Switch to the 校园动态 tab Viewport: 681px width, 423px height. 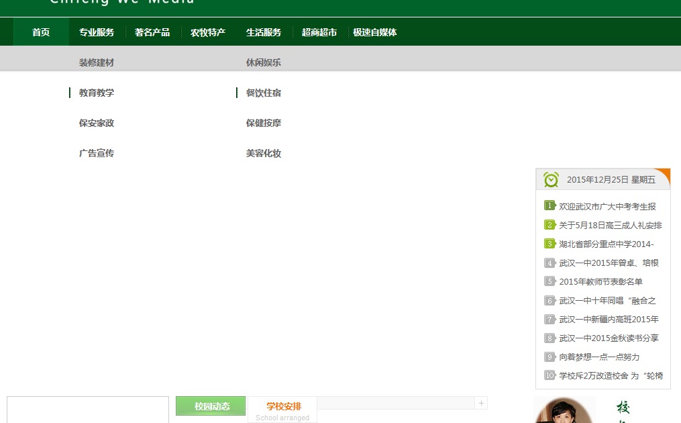pos(211,406)
